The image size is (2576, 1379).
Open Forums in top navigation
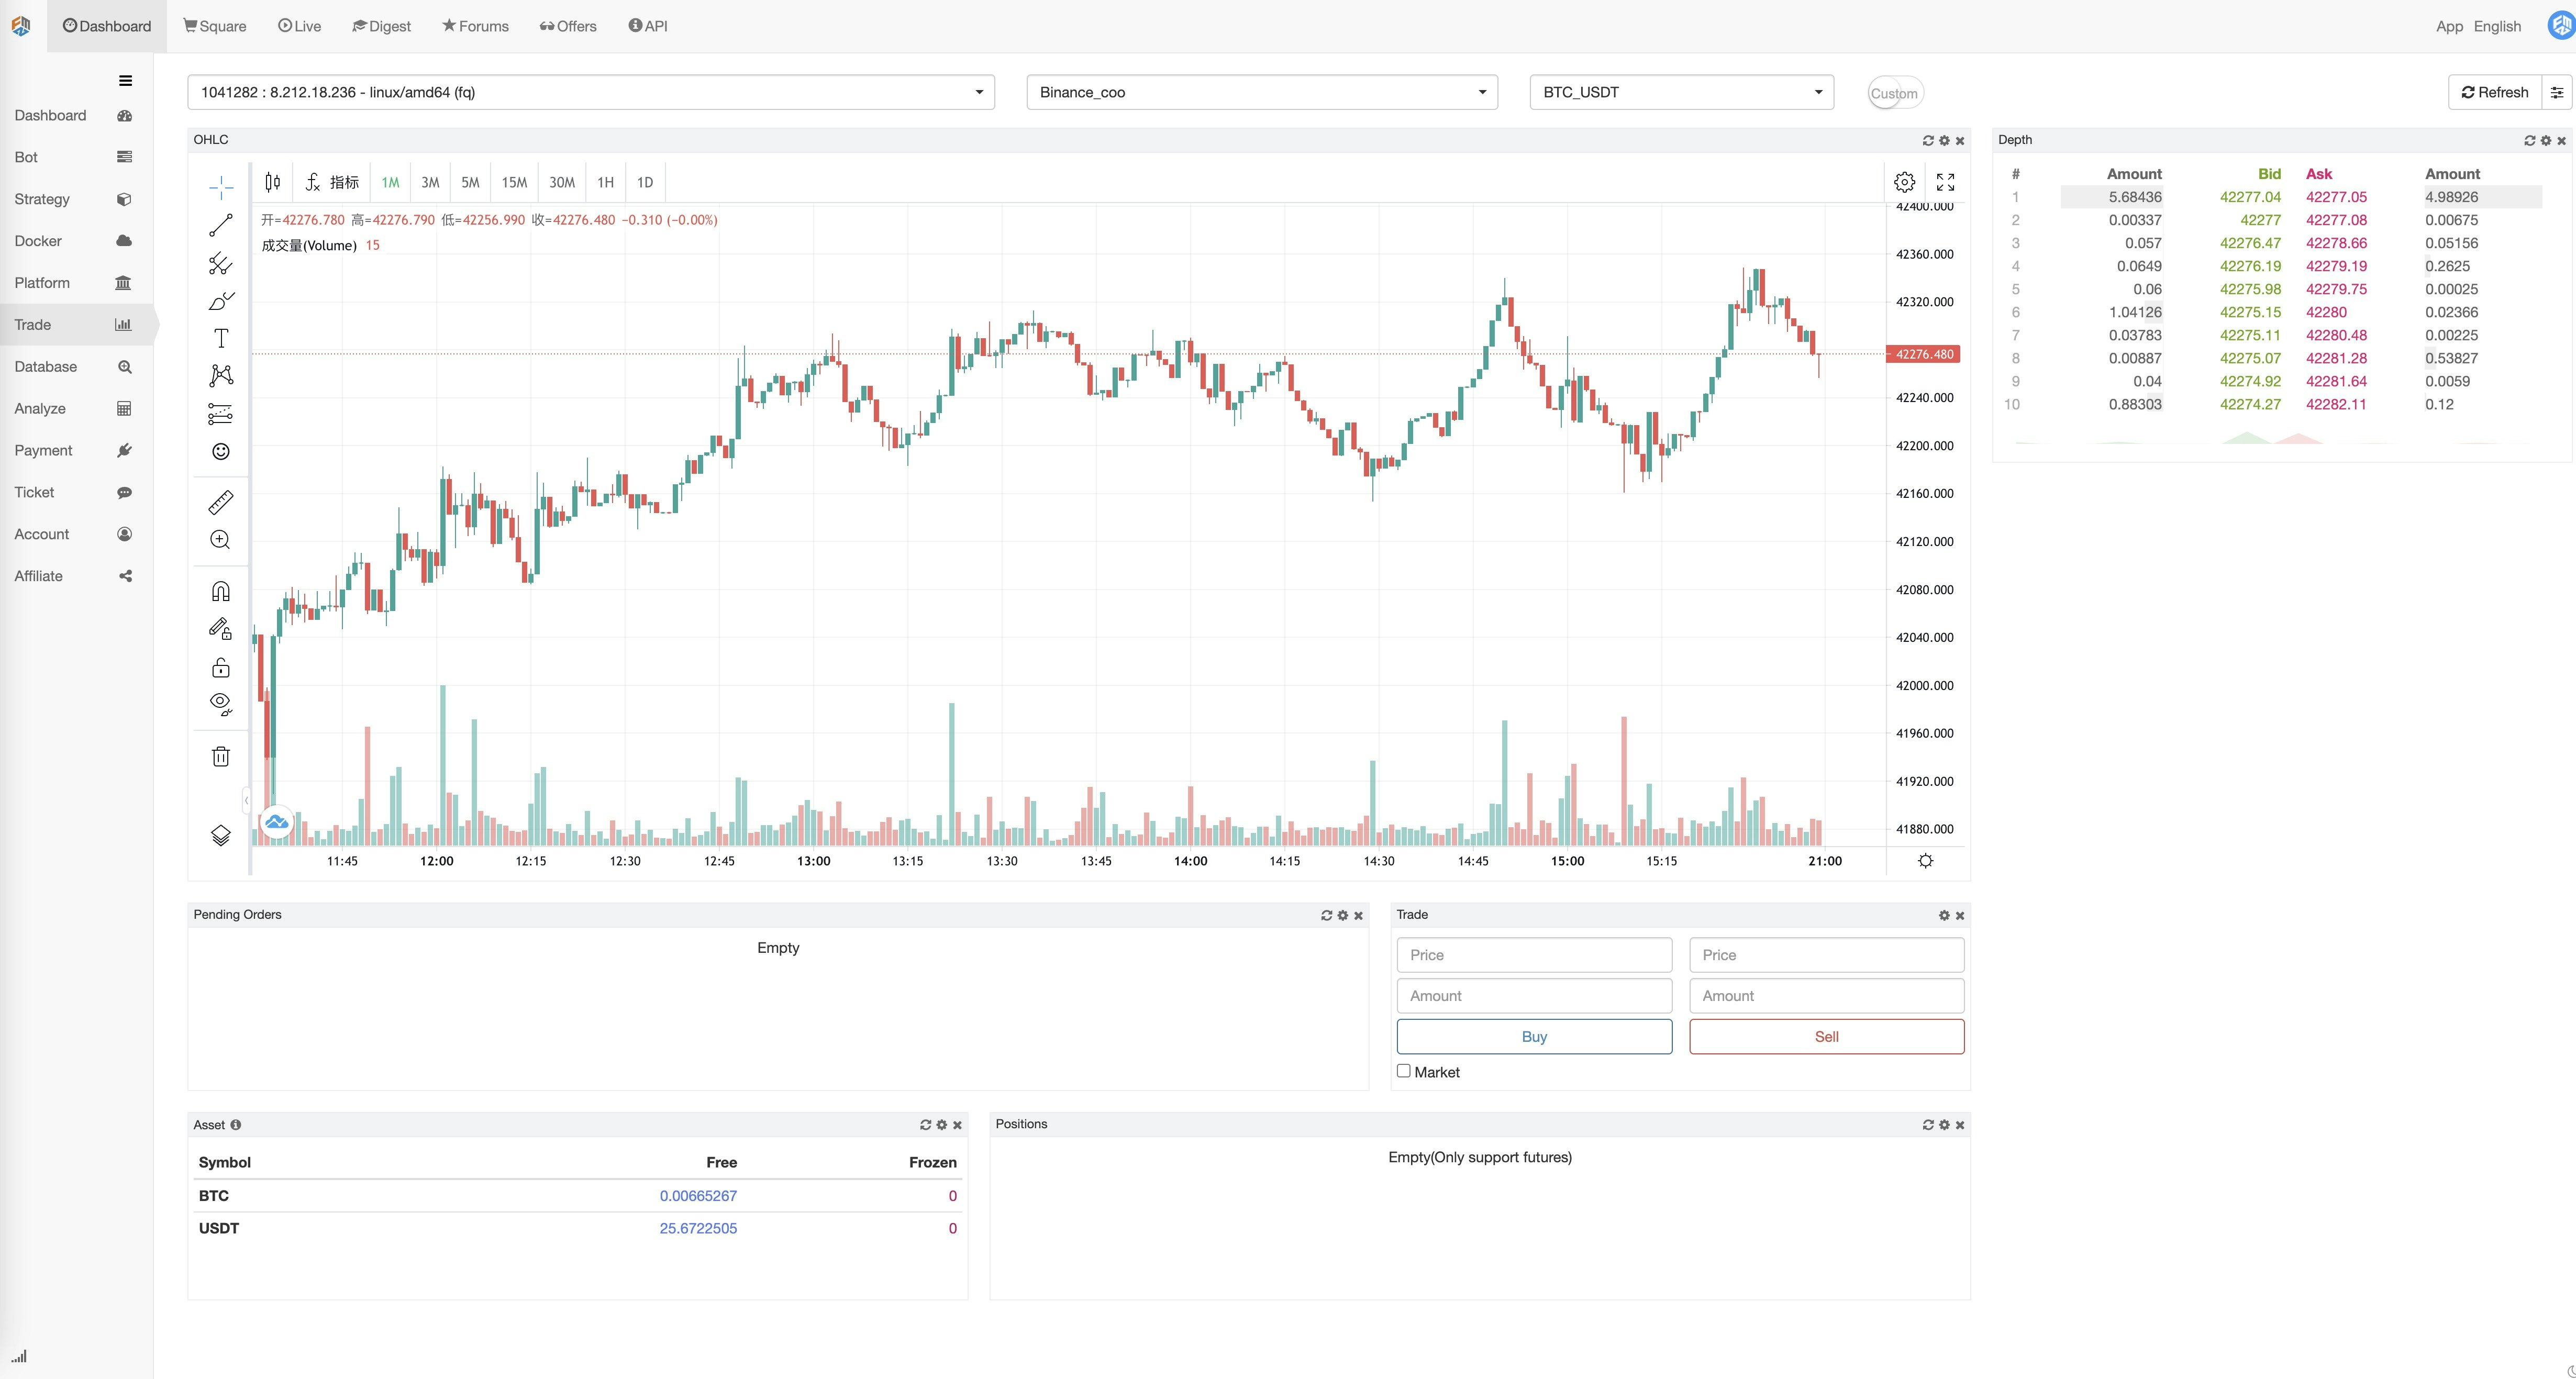[475, 26]
